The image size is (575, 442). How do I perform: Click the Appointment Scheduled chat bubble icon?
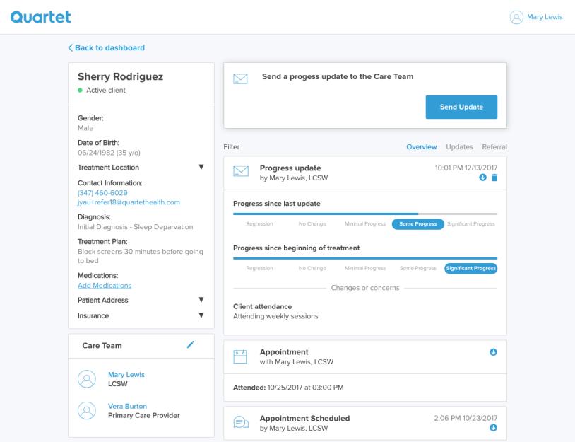click(241, 422)
